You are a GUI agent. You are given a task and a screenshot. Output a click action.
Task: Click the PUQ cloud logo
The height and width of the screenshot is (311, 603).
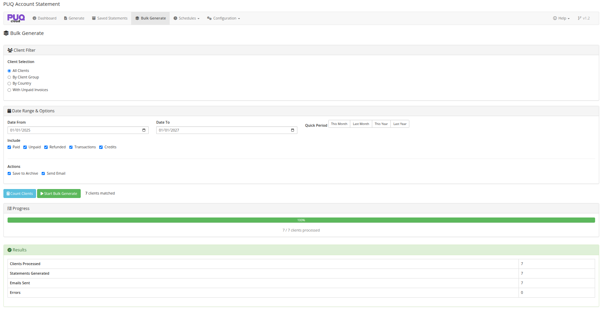click(16, 18)
